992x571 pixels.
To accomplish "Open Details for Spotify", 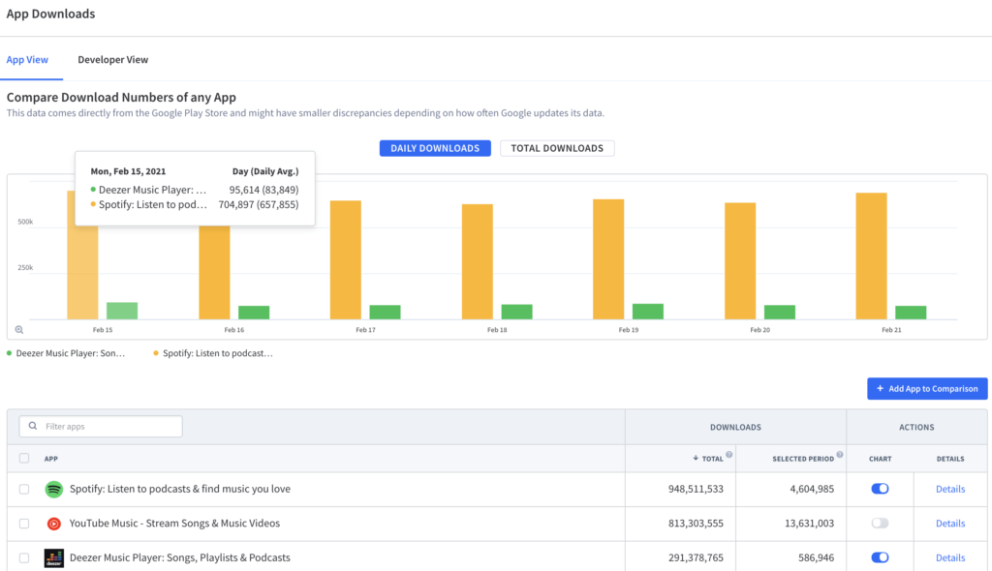I will (x=950, y=489).
